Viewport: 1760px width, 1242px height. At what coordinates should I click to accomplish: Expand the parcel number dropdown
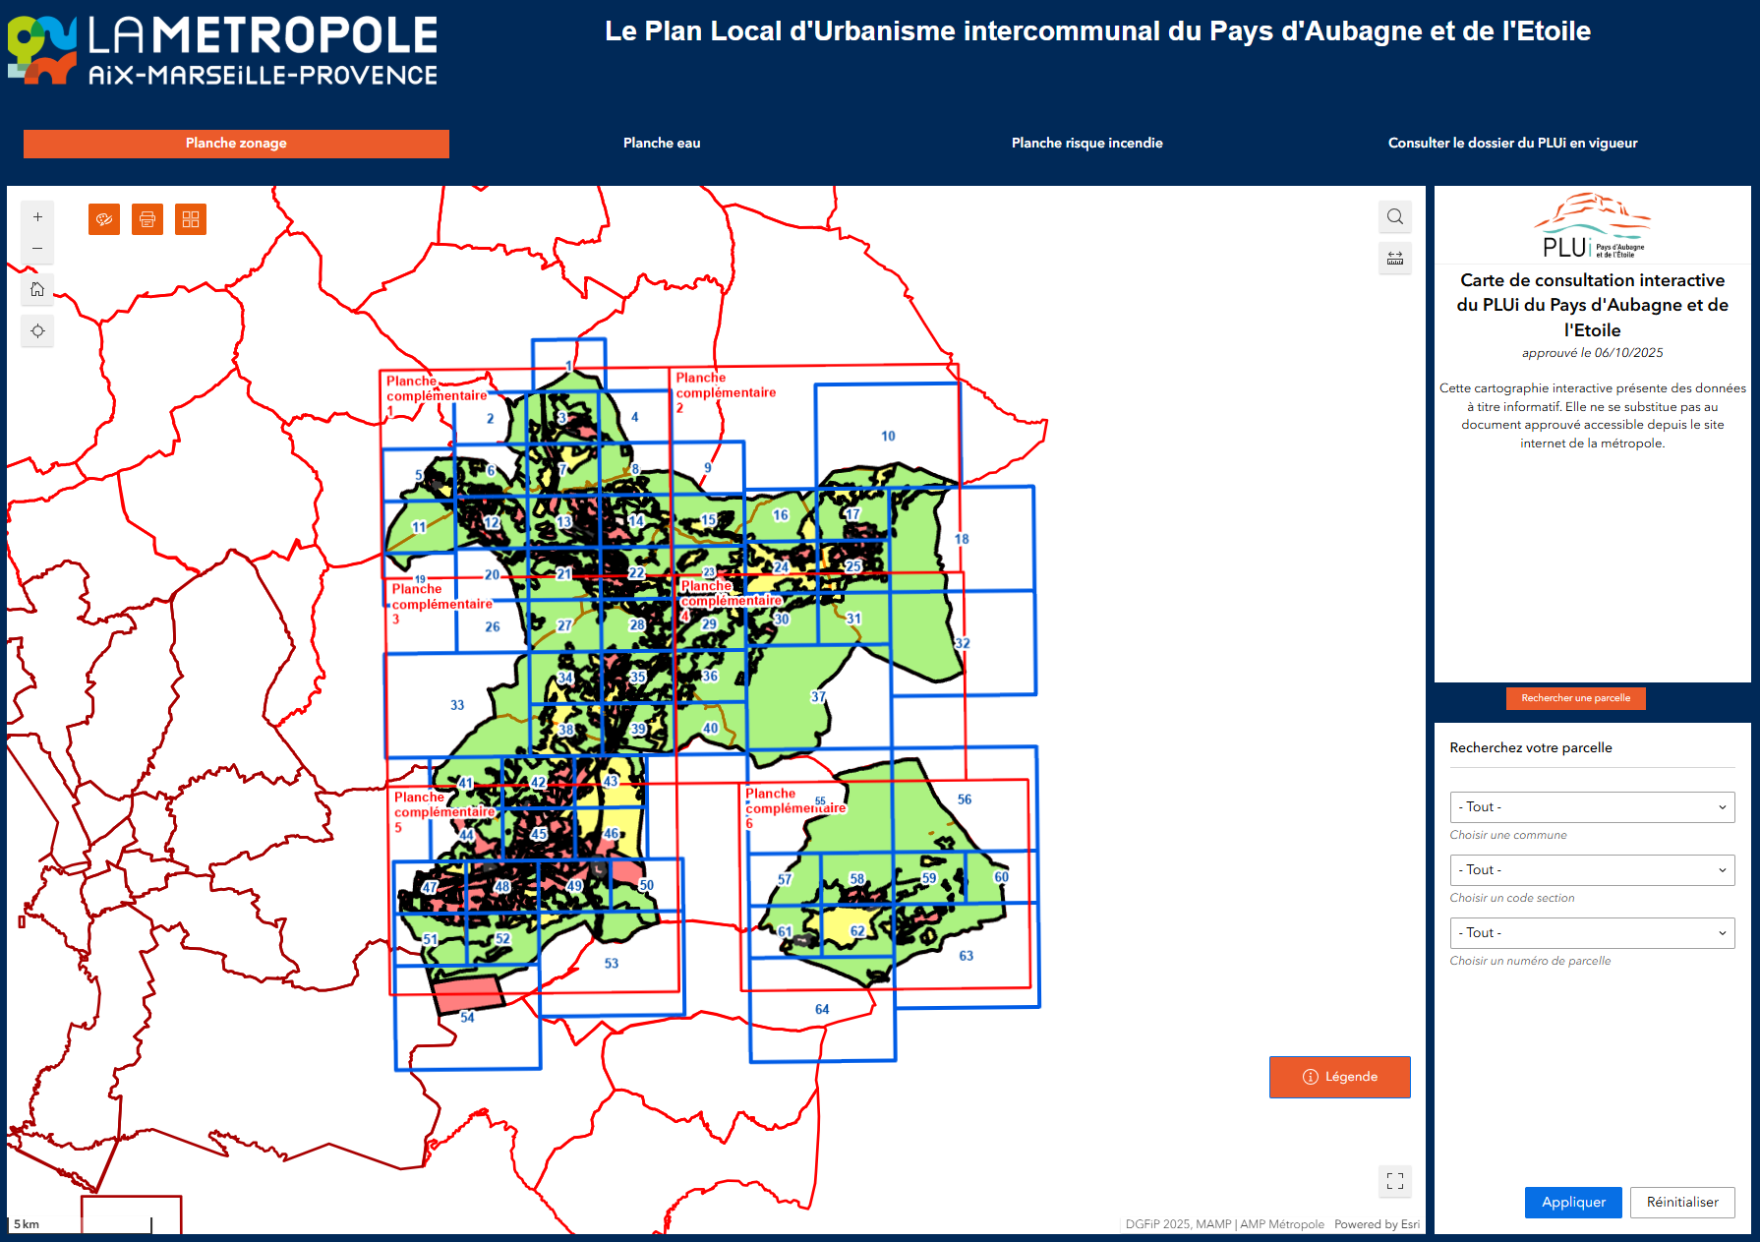pos(1591,933)
